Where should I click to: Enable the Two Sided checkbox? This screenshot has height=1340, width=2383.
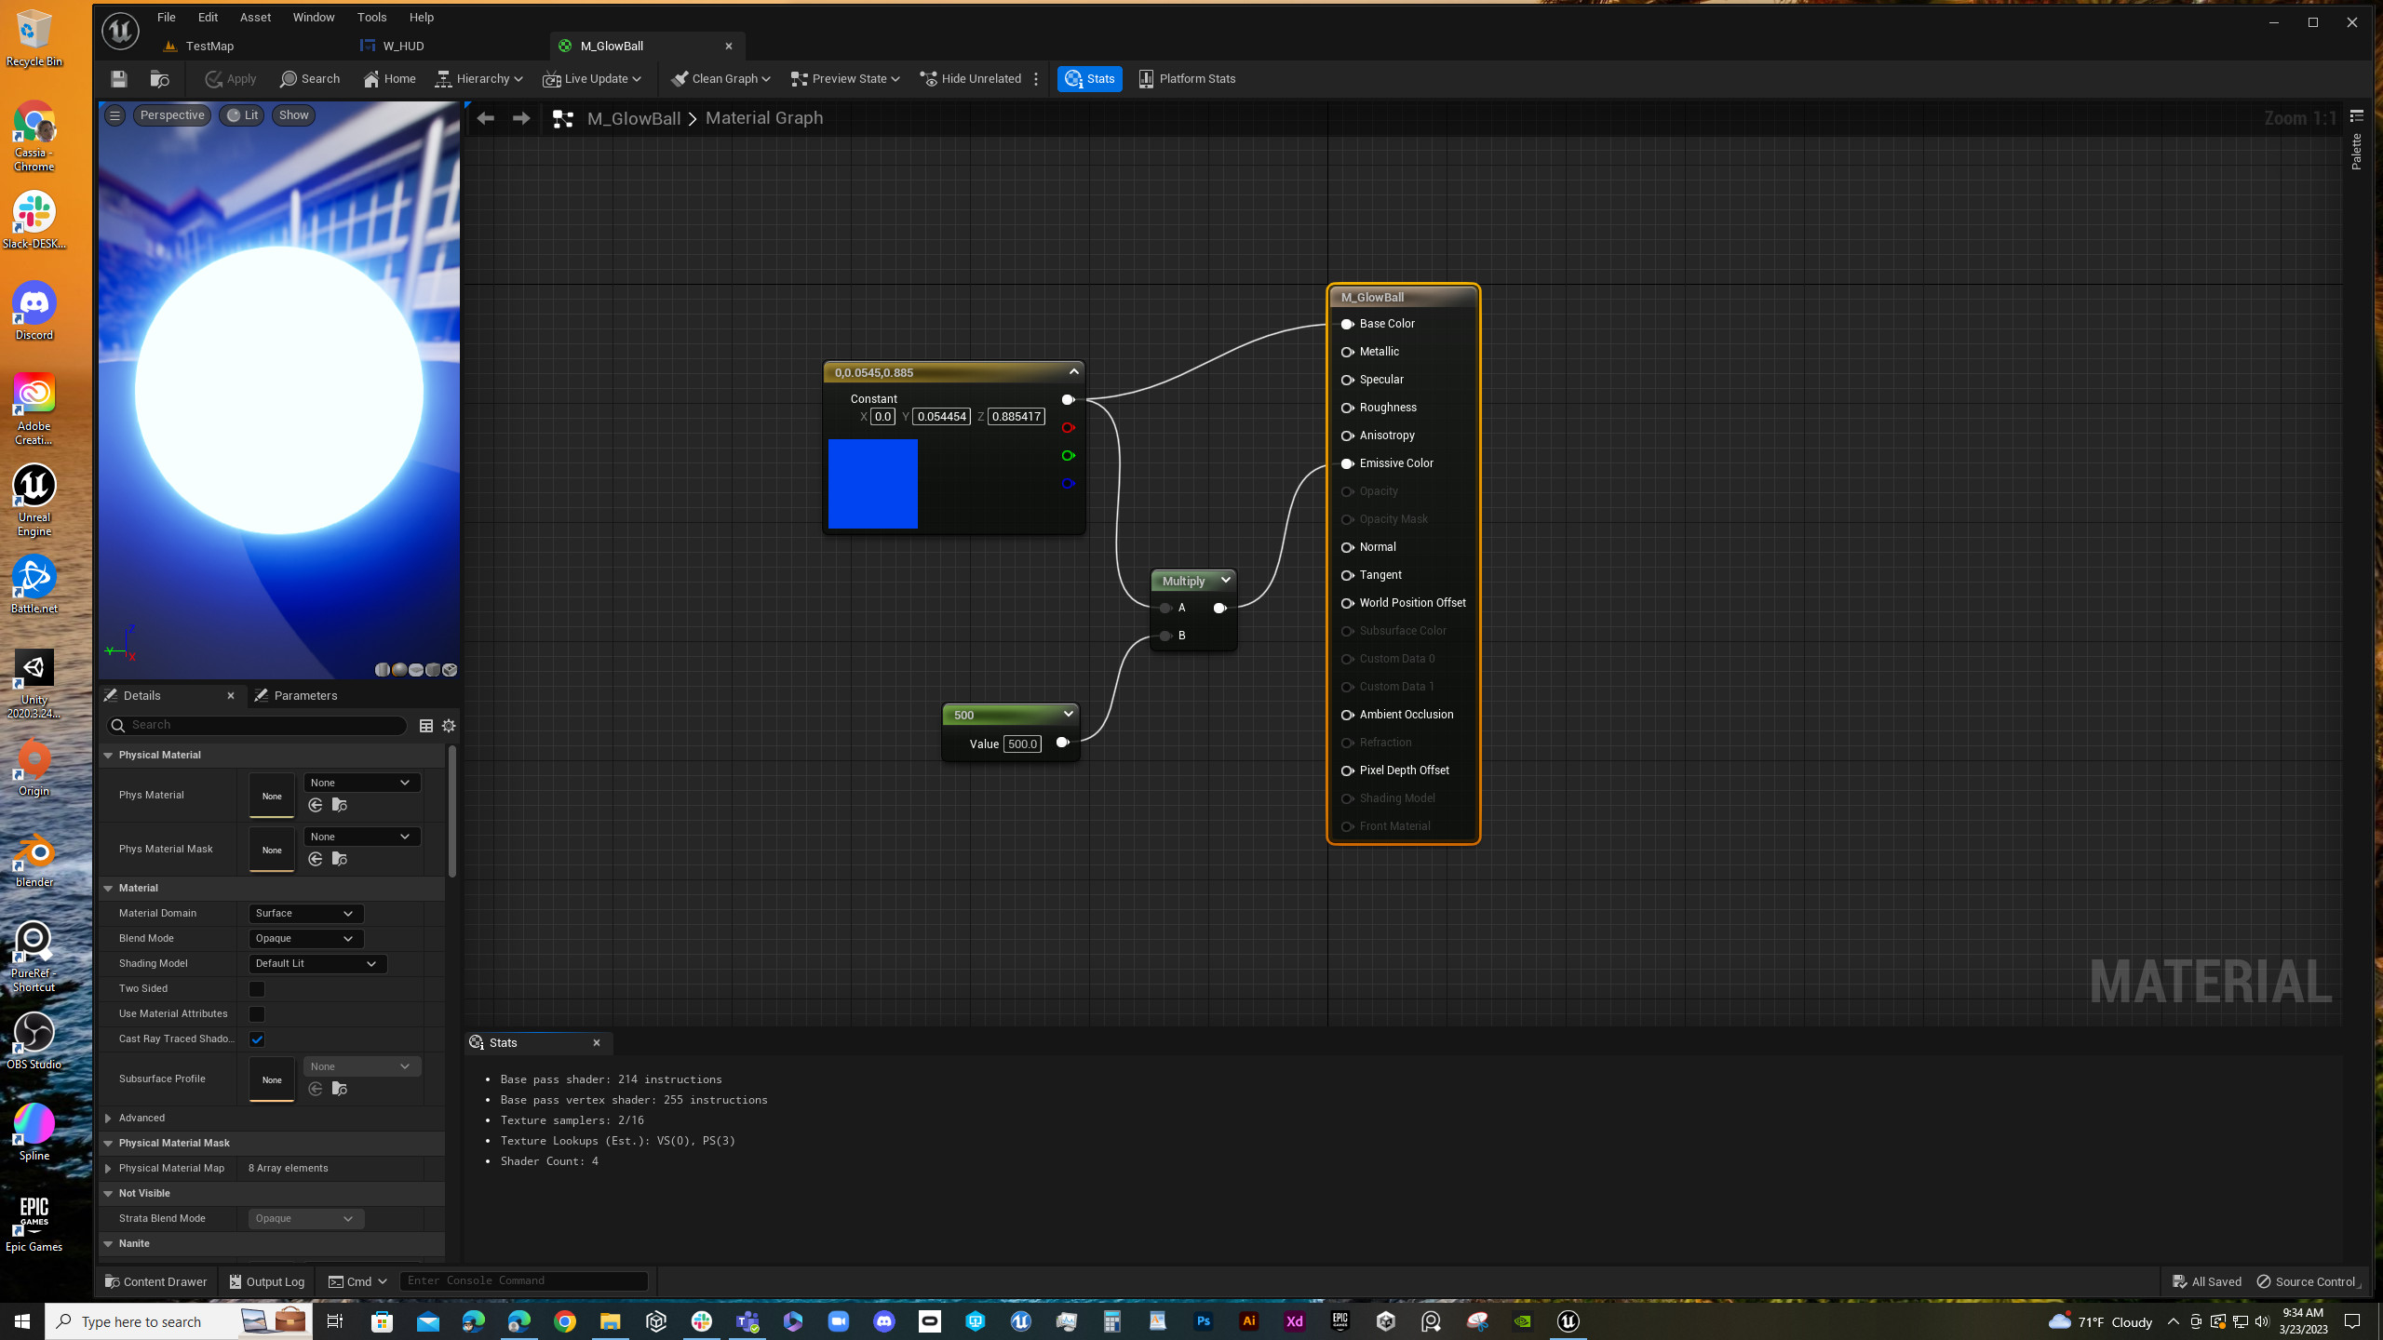point(257,988)
